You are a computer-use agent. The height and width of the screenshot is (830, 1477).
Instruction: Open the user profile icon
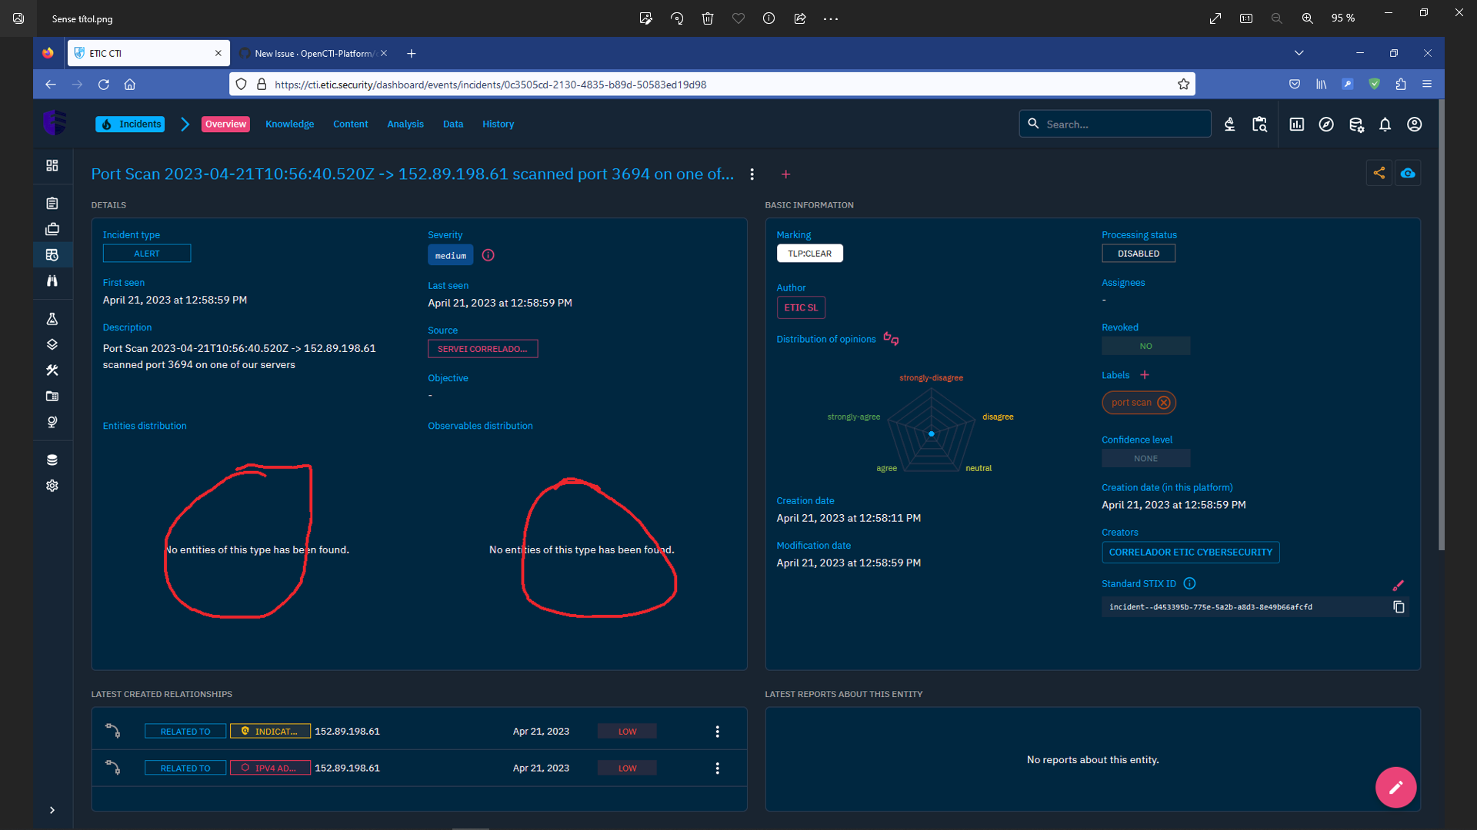pos(1414,124)
